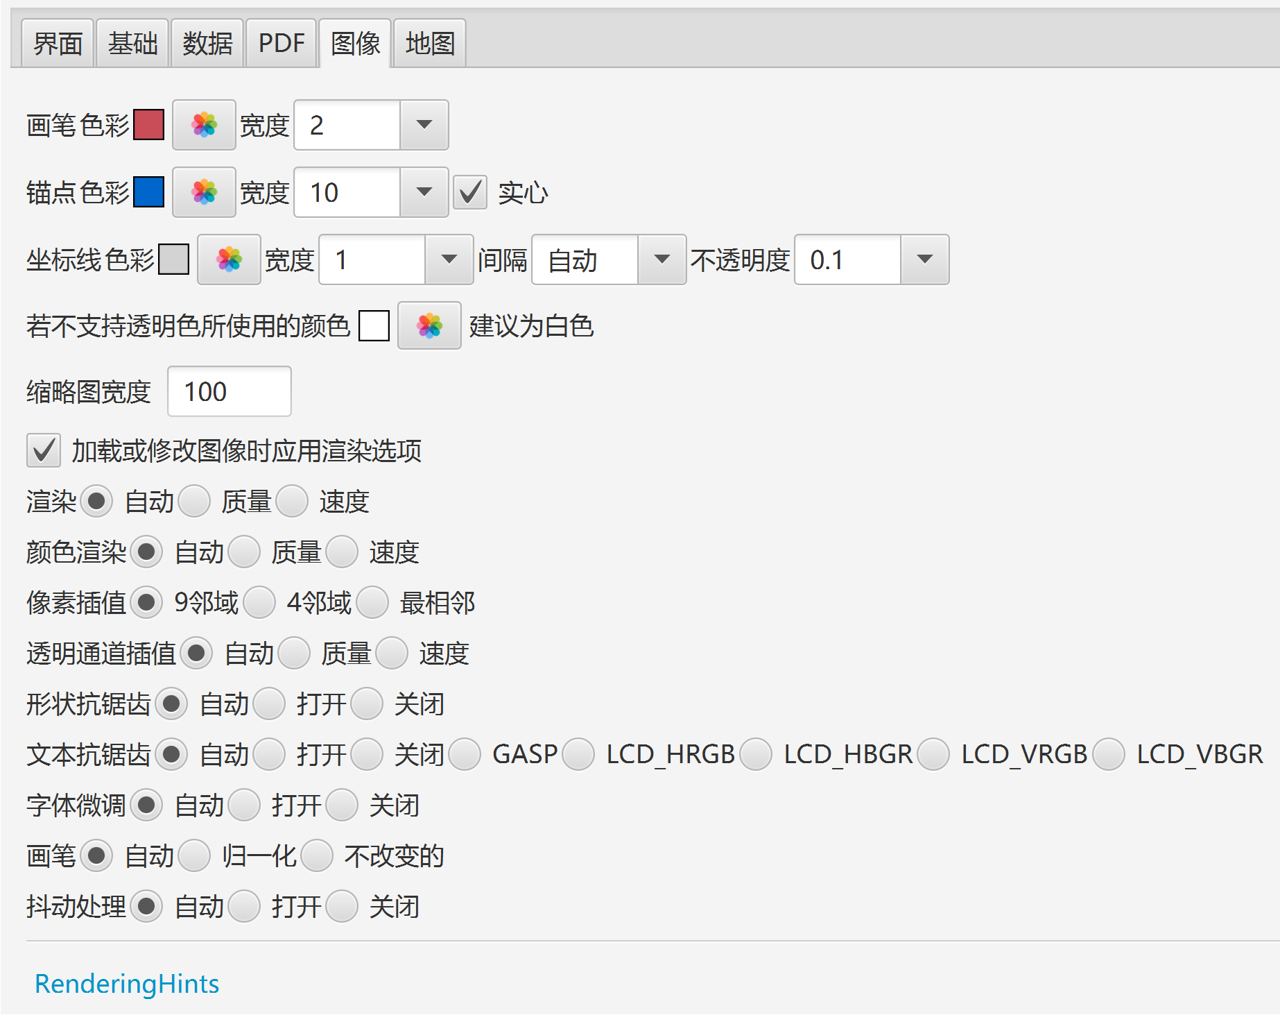
Task: Select 关闭 for 形状抗锯齿
Action: pyautogui.click(x=367, y=703)
